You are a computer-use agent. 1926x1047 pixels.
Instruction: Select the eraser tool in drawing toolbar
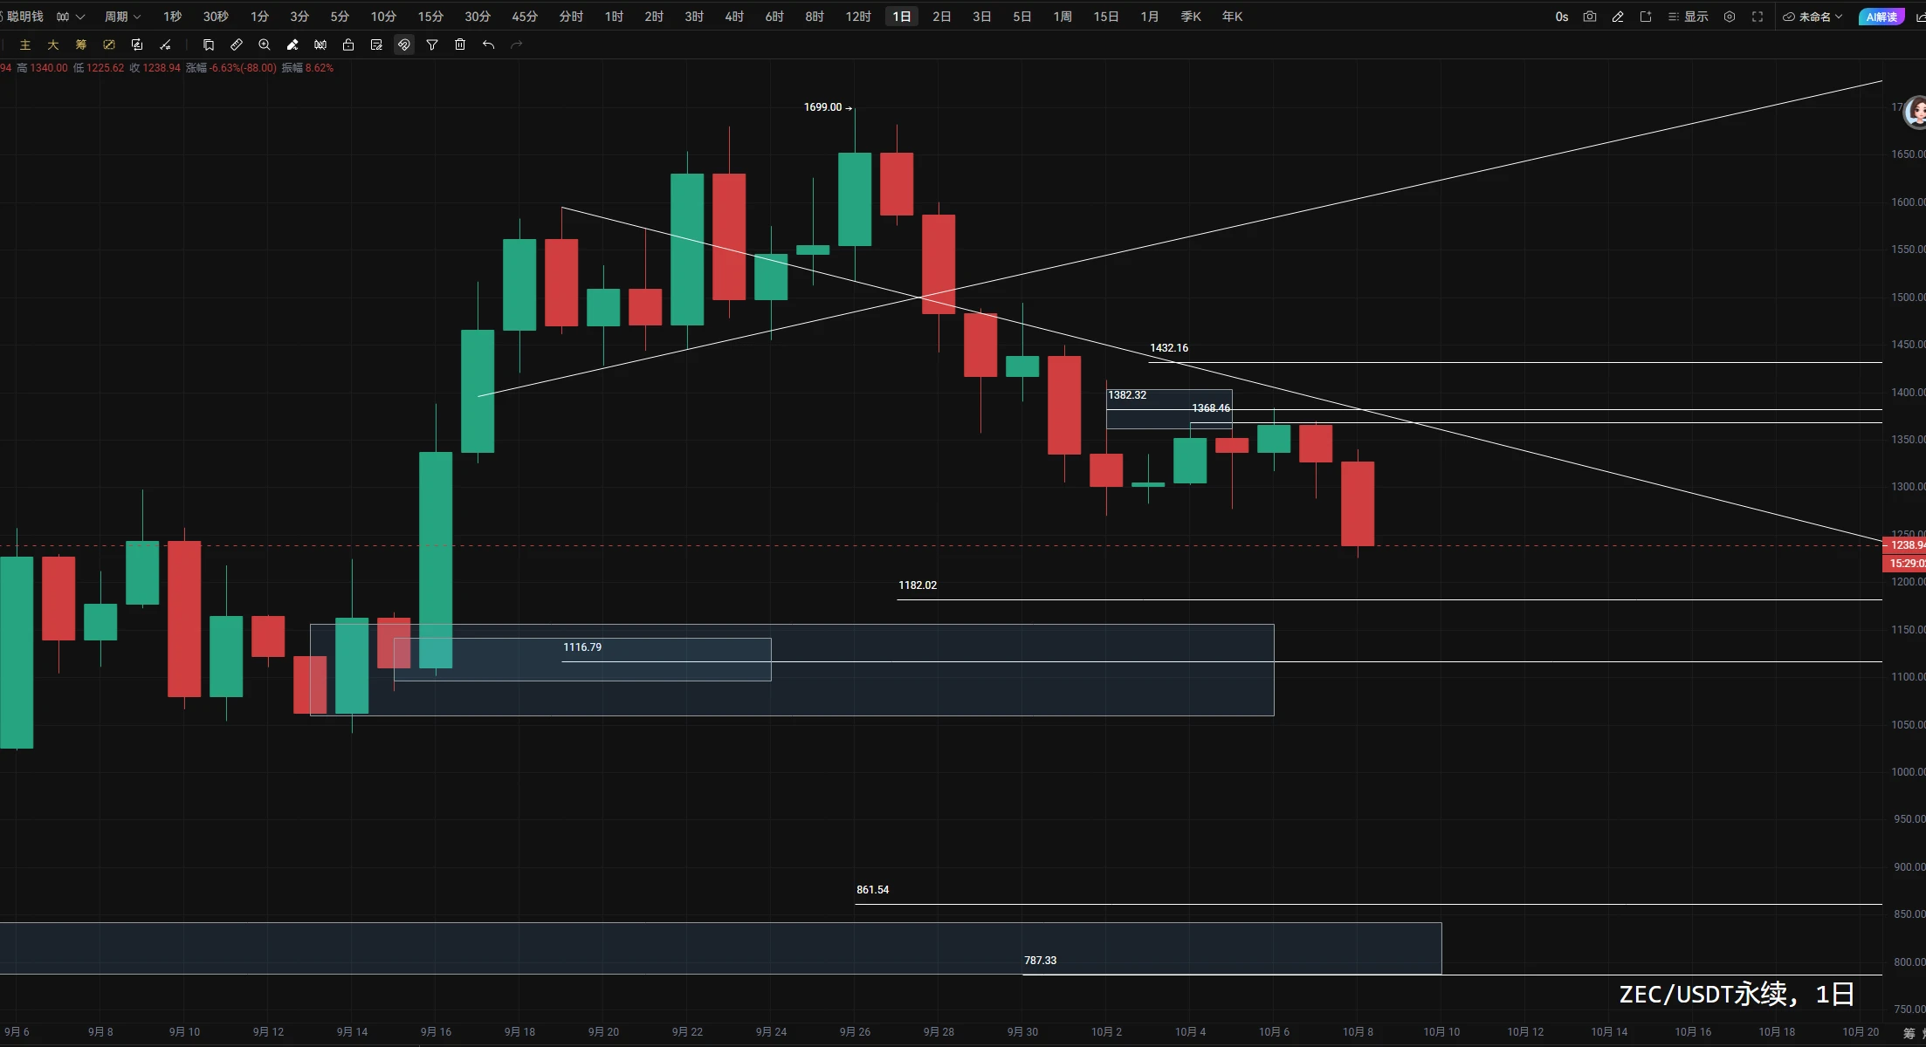click(x=292, y=44)
